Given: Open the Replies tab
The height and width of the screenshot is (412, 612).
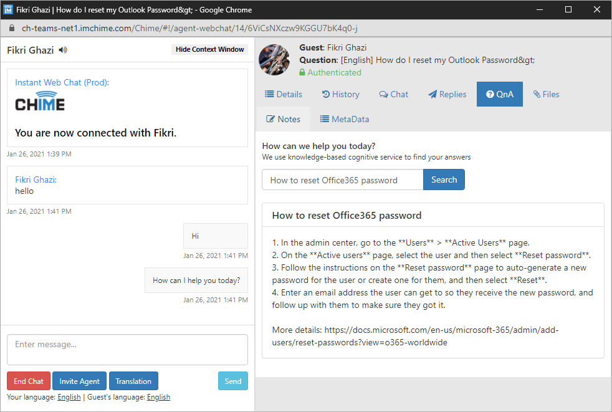Looking at the screenshot, I should pos(447,94).
